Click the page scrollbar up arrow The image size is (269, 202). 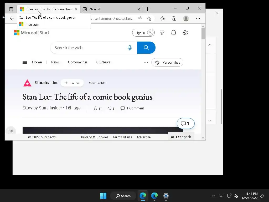pyautogui.click(x=203, y=26)
